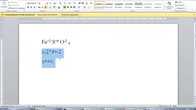Viewport: 196px width, 110px height.
Task: Toggle Bold (Ж) formatting
Action: (28, 7)
